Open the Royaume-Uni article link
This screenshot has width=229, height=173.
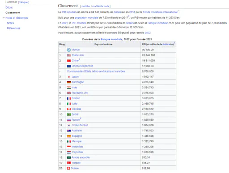(80, 93)
